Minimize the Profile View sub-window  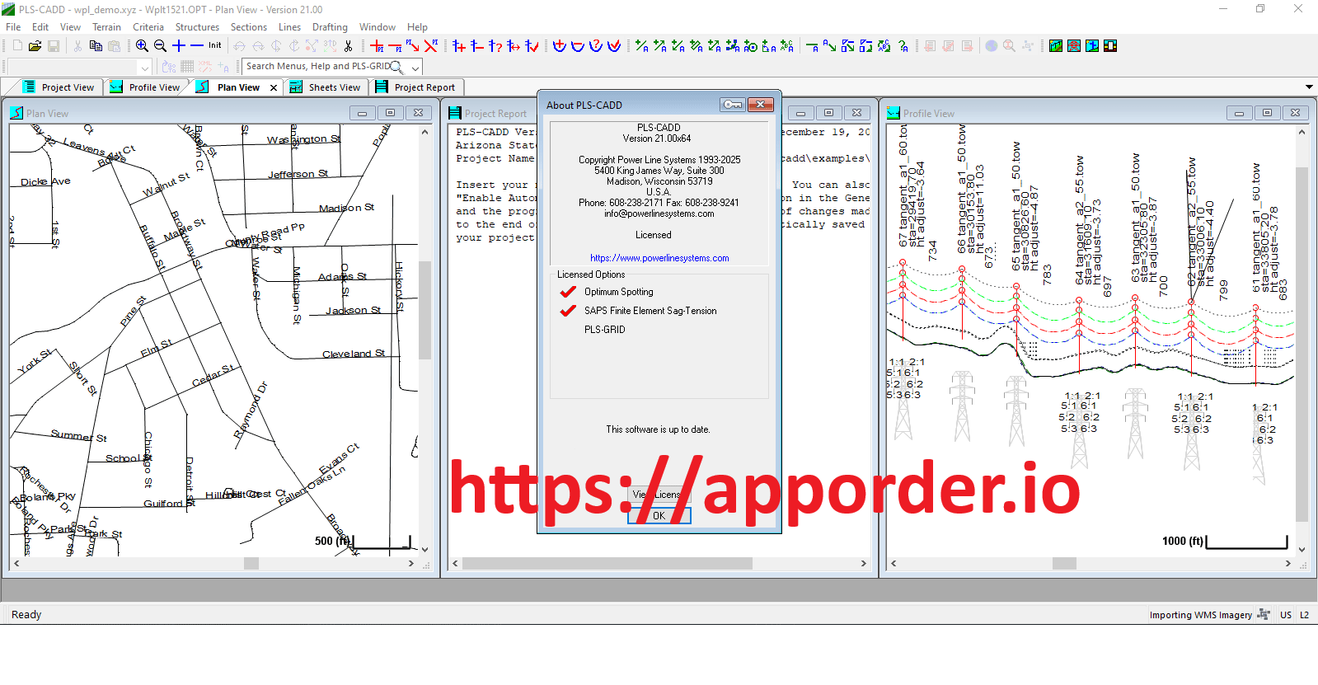tap(1239, 113)
